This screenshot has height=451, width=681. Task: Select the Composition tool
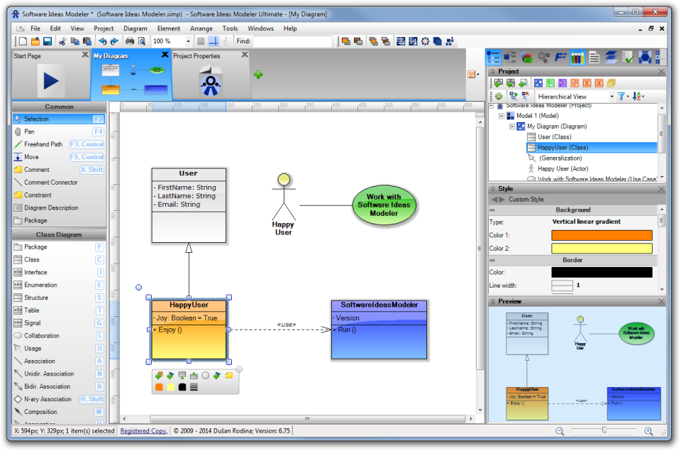click(x=59, y=411)
